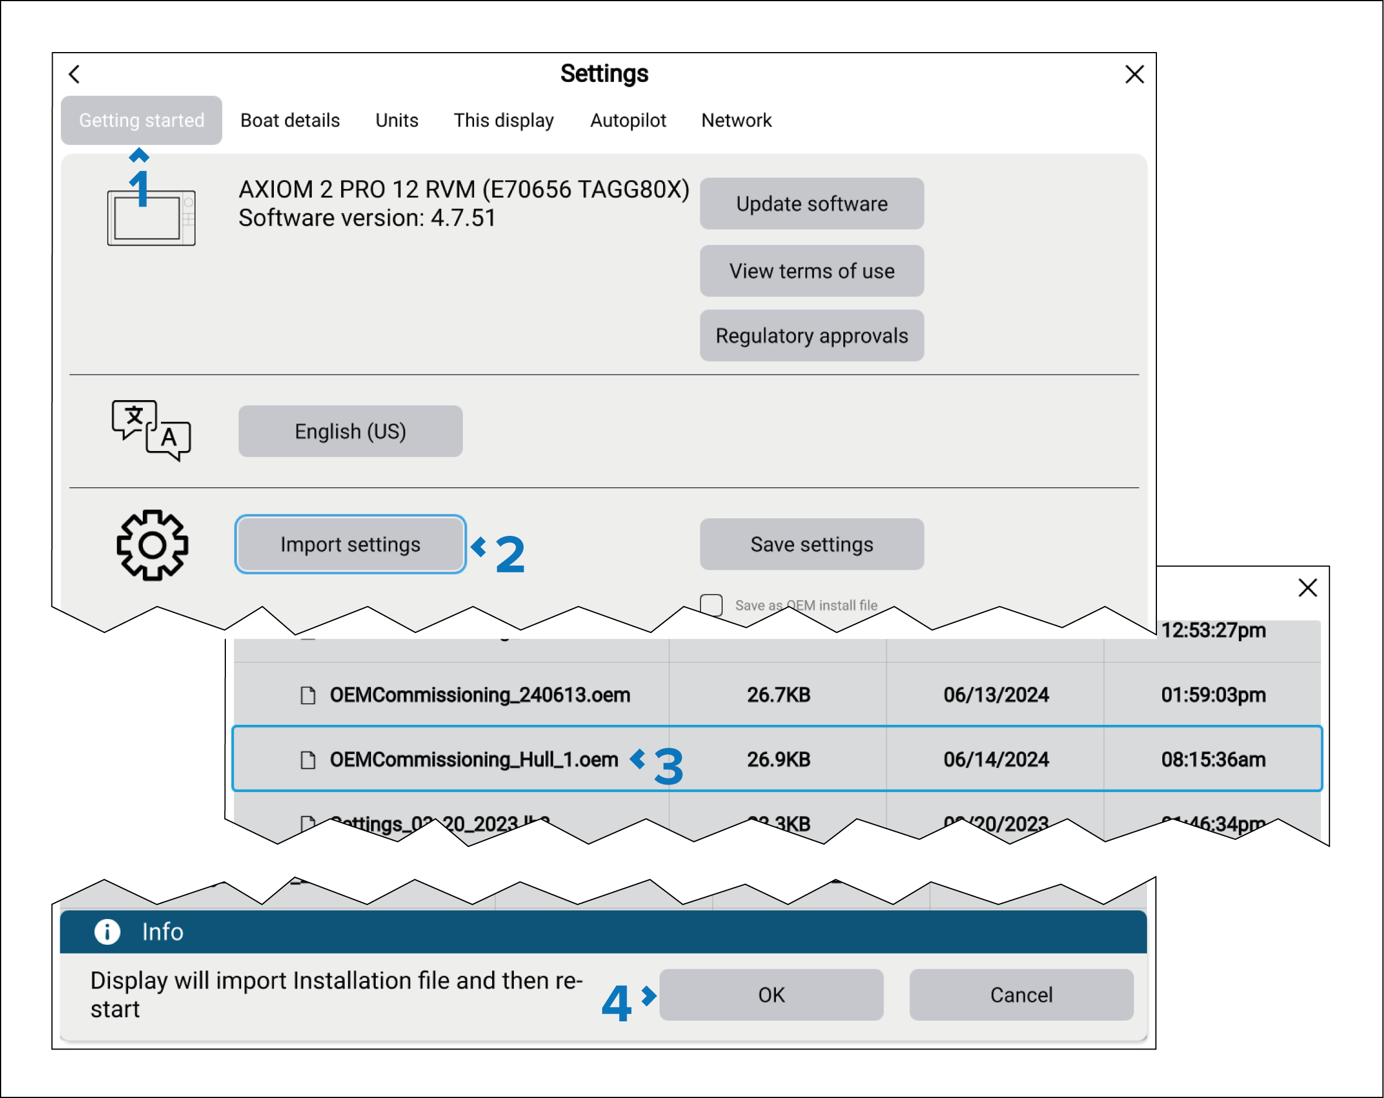The height and width of the screenshot is (1098, 1384).
Task: Enable Save as OEM install file
Action: click(711, 604)
